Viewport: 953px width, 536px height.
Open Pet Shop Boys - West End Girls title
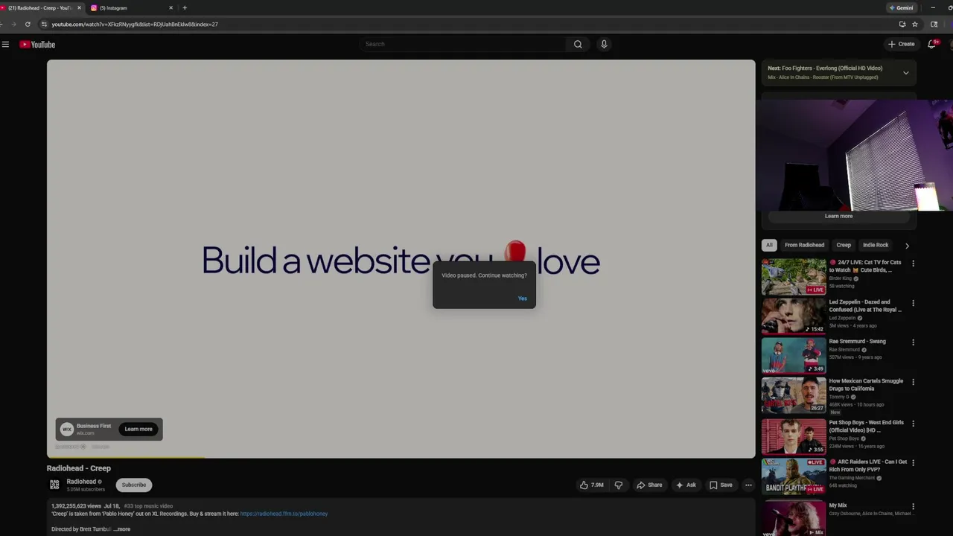pyautogui.click(x=867, y=426)
